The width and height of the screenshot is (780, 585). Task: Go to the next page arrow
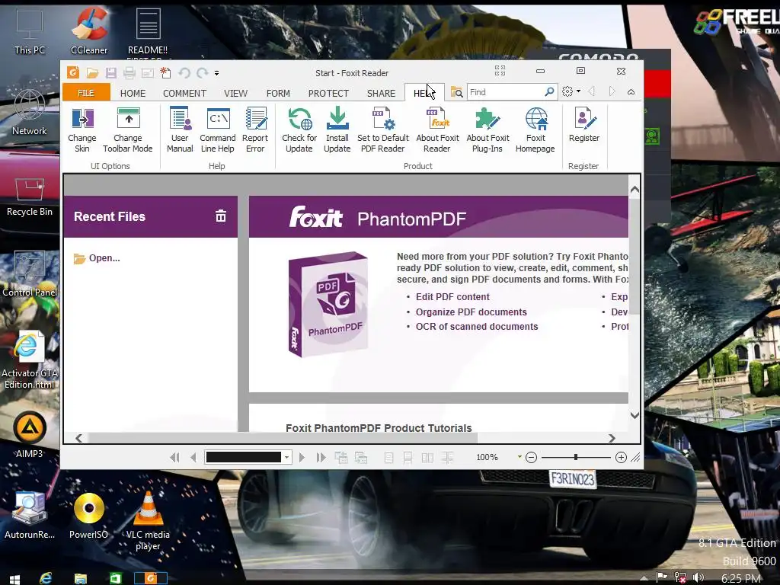pos(302,457)
